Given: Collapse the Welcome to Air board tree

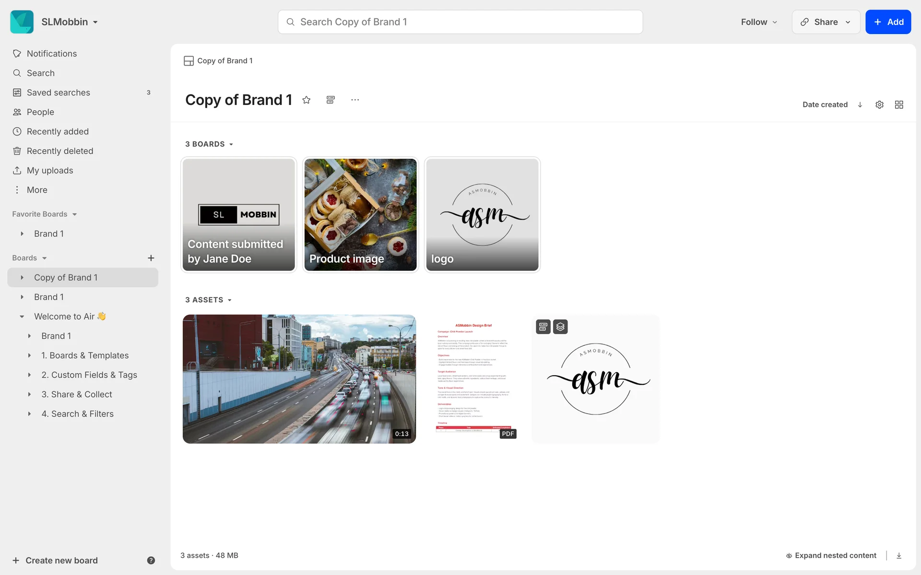Looking at the screenshot, I should pos(22,317).
